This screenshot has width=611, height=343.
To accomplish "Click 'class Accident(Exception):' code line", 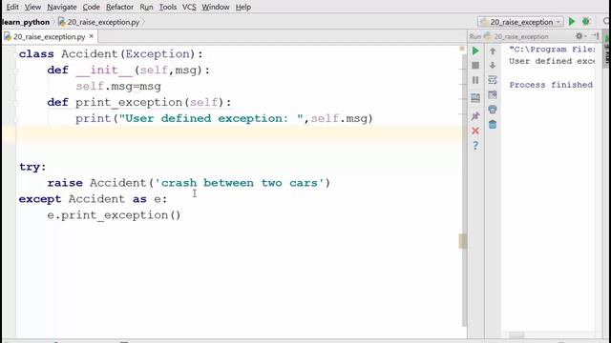I will pos(111,54).
